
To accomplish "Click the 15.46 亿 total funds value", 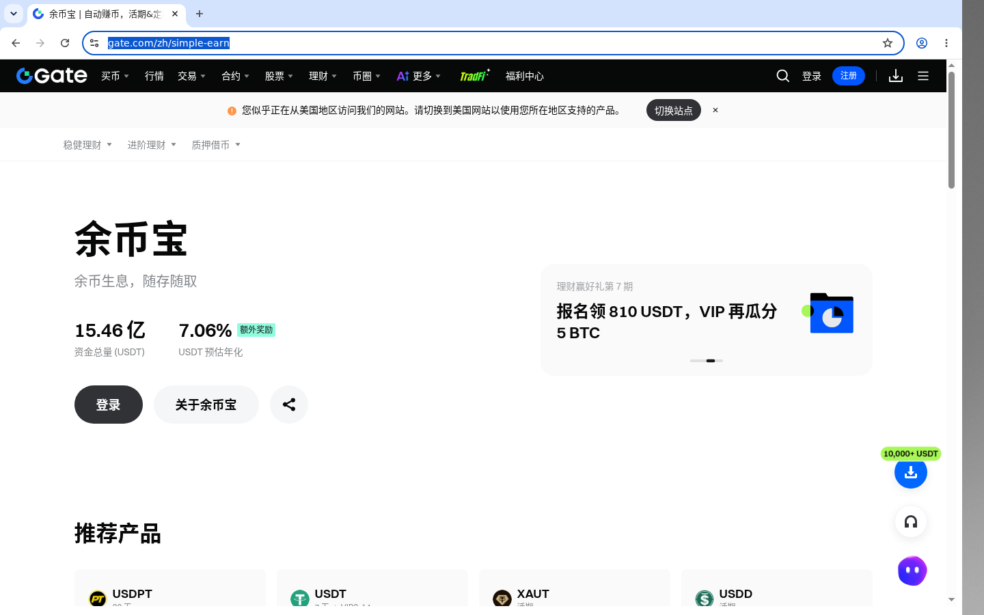I will (110, 331).
